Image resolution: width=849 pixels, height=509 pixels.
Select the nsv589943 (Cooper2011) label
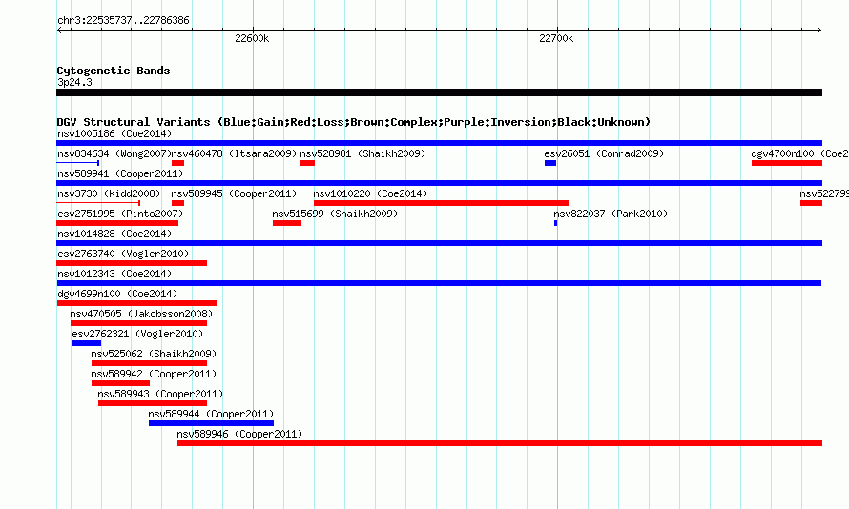[x=160, y=394]
